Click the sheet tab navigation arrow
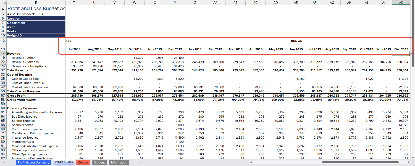The width and height of the screenshot is (415, 166). (x=4, y=162)
